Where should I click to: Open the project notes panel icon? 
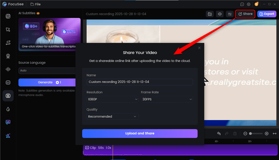pyautogui.click(x=210, y=14)
